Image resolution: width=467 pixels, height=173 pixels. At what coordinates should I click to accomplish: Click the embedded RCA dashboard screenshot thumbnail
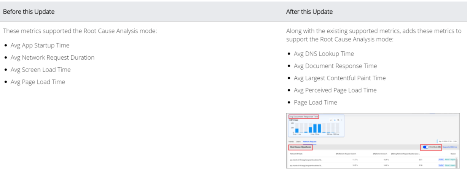(373, 140)
